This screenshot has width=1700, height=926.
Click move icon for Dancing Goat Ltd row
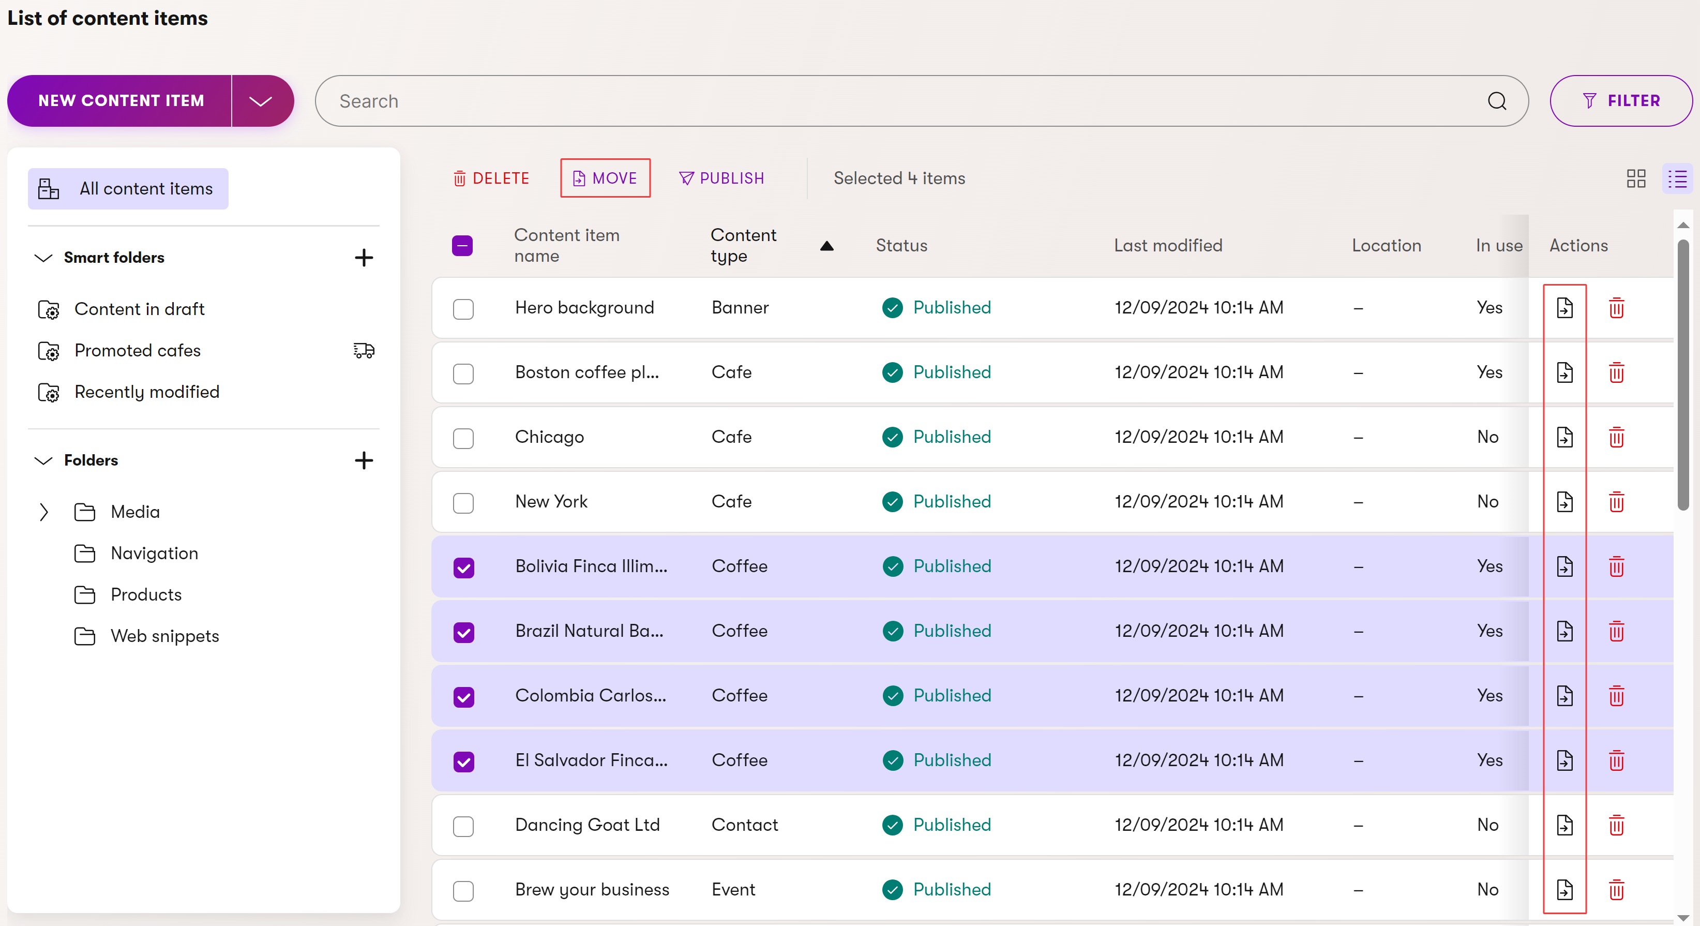(1564, 825)
